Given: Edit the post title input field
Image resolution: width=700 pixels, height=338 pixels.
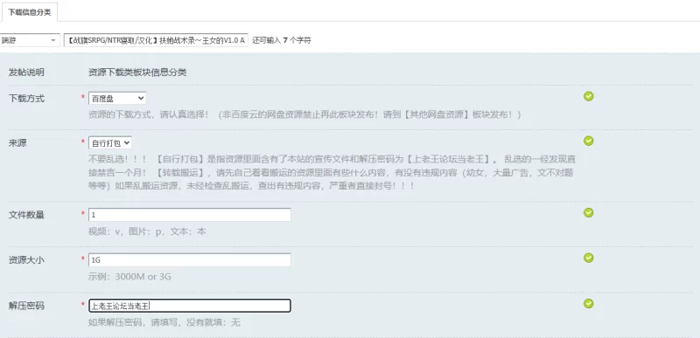Looking at the screenshot, I should tap(156, 40).
